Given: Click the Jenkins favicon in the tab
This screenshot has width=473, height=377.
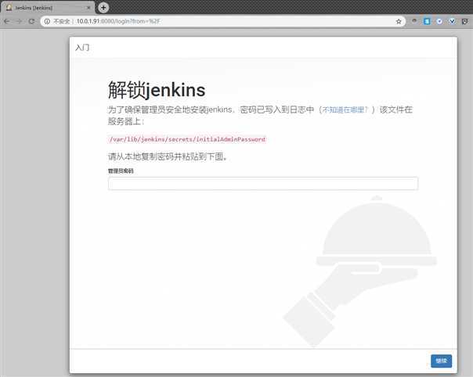Looking at the screenshot, I should click(x=9, y=8).
